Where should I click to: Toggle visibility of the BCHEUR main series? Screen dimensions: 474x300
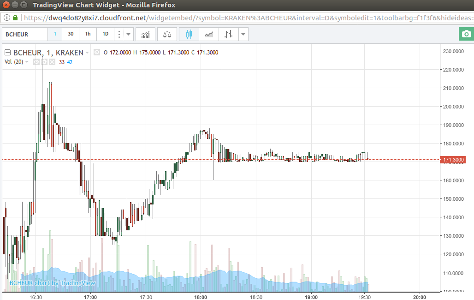96,52
